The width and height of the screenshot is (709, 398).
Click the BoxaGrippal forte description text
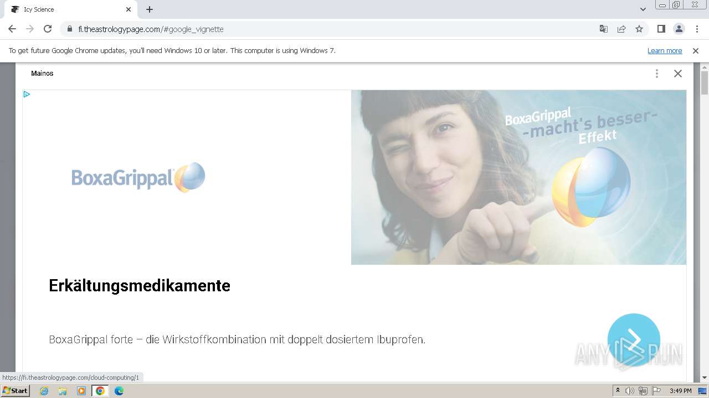coord(237,339)
